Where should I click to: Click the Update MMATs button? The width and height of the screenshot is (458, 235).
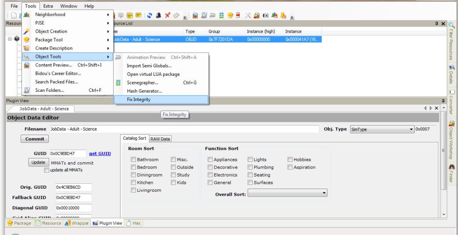click(38, 162)
